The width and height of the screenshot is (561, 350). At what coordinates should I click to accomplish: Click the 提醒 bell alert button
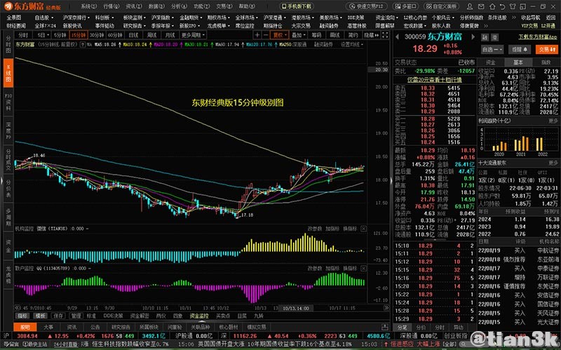tap(520, 49)
